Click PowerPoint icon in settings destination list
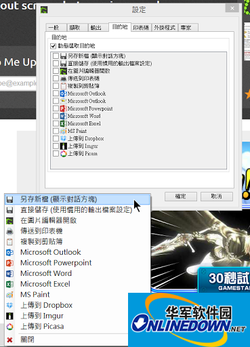 click(64, 108)
